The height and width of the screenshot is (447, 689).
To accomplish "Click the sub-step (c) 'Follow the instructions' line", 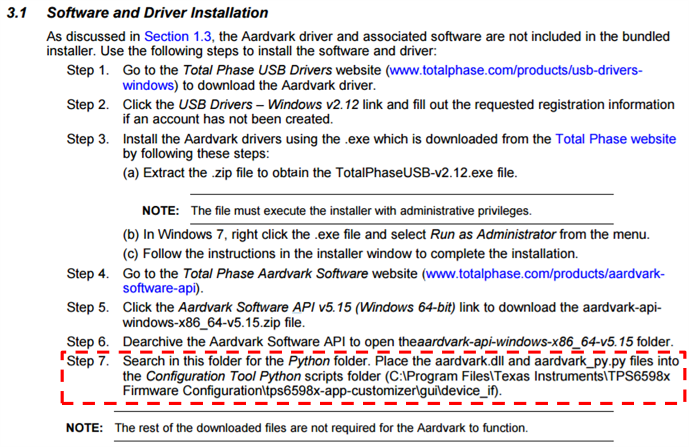I will click(350, 254).
